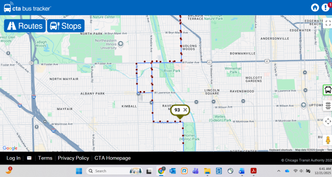This screenshot has height=177, width=332.
Task: Toggle the traffic light layer button
Action: point(328,106)
